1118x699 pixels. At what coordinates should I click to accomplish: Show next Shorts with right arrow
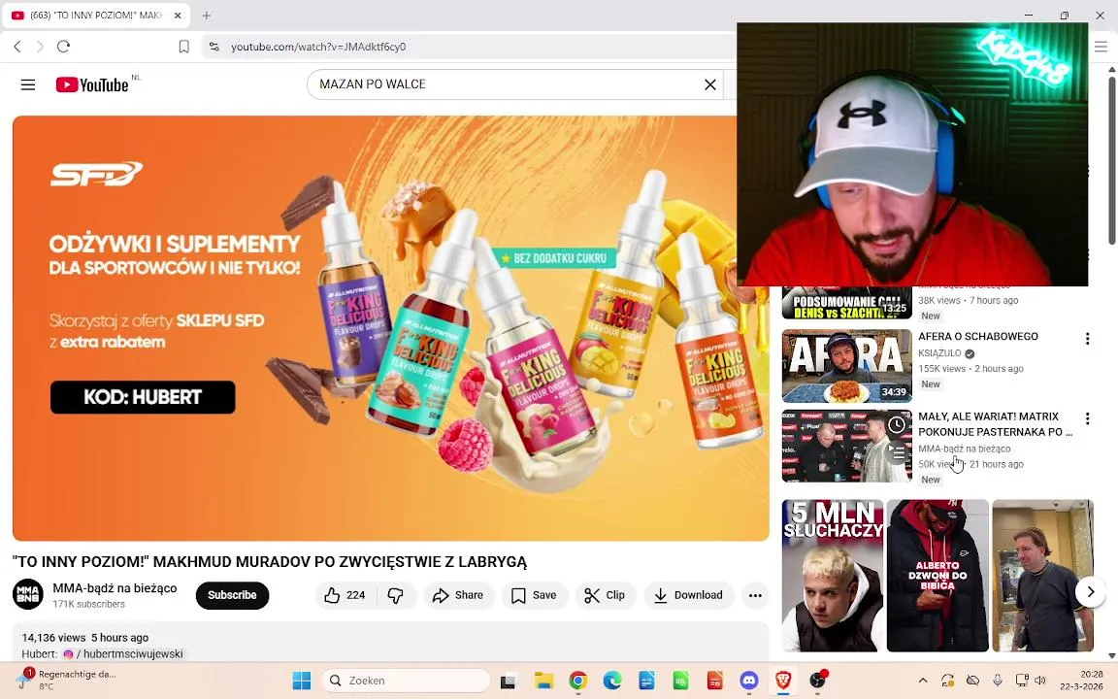(x=1090, y=592)
